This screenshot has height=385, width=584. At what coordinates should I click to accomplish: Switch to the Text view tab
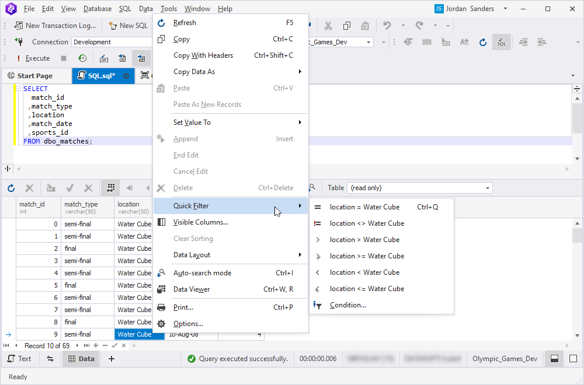click(19, 359)
